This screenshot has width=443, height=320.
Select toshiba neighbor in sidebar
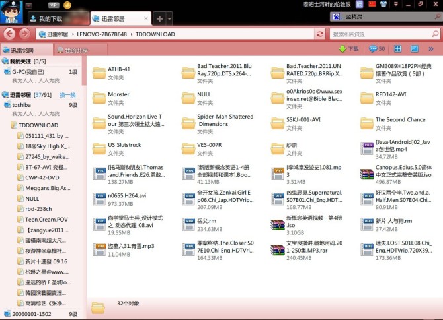point(41,105)
